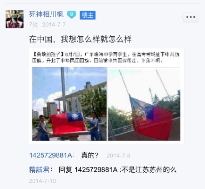The width and height of the screenshot is (205, 189).
Task: Select the post text 在中国,我想怎么样就怎么样
Action: tap(80, 39)
